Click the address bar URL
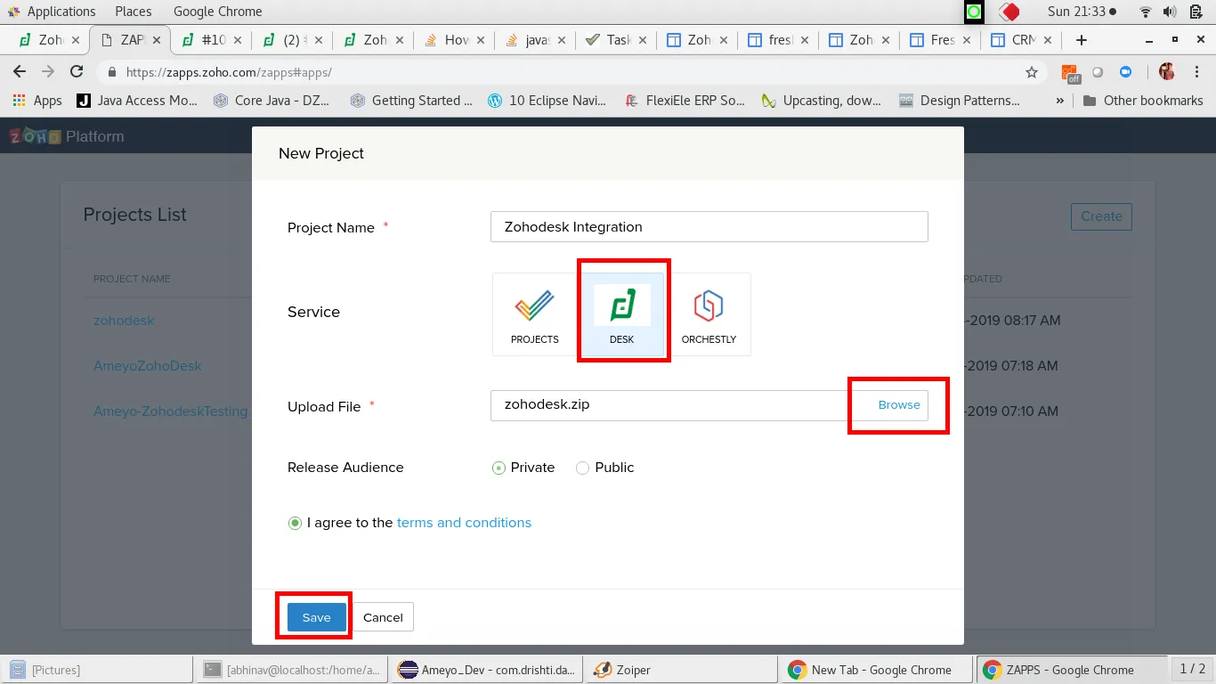1216x684 pixels. (229, 73)
